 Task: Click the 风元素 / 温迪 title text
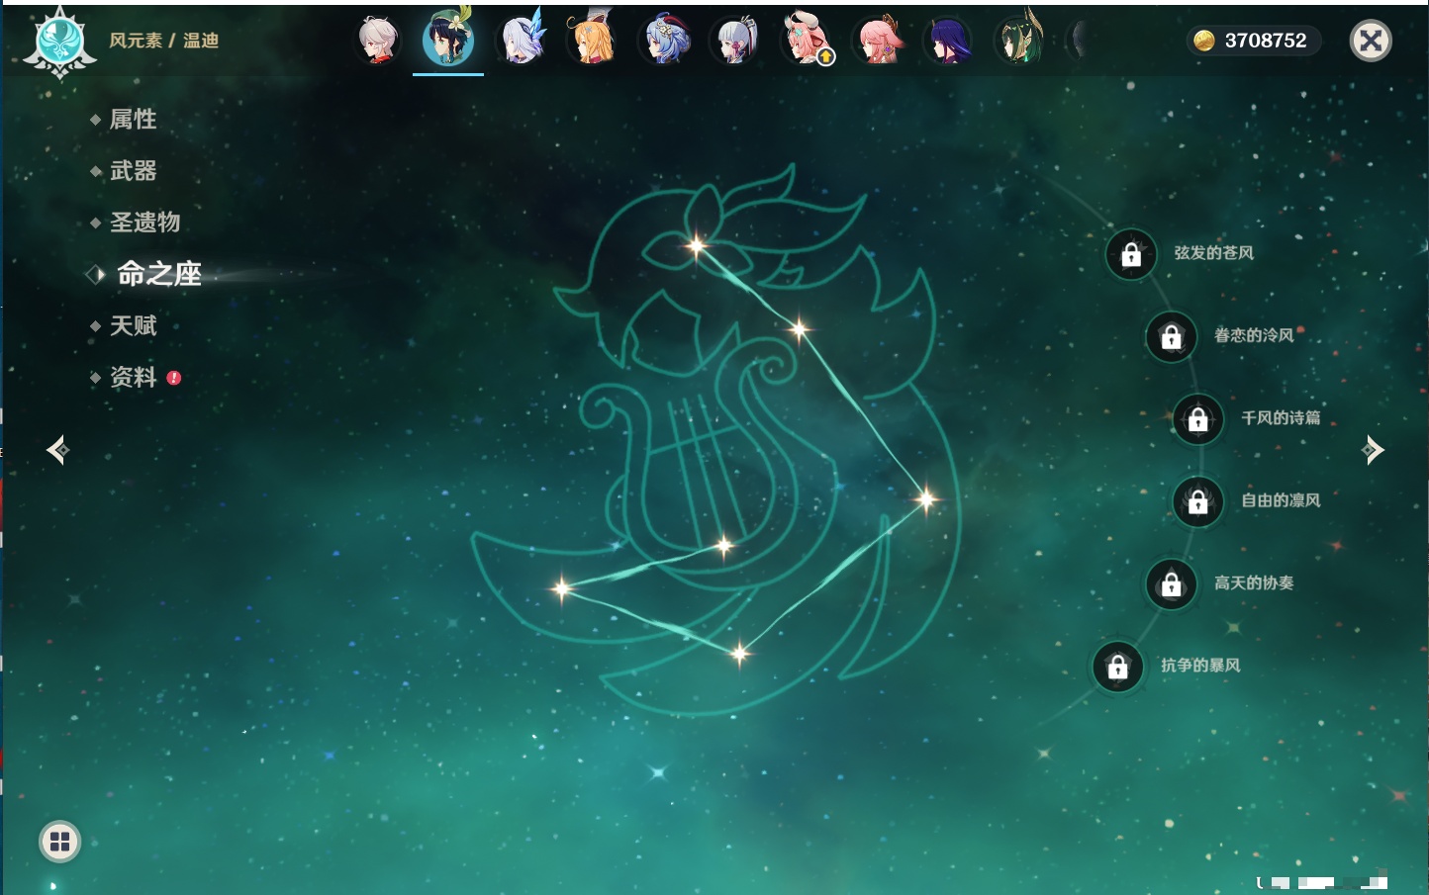click(x=164, y=41)
